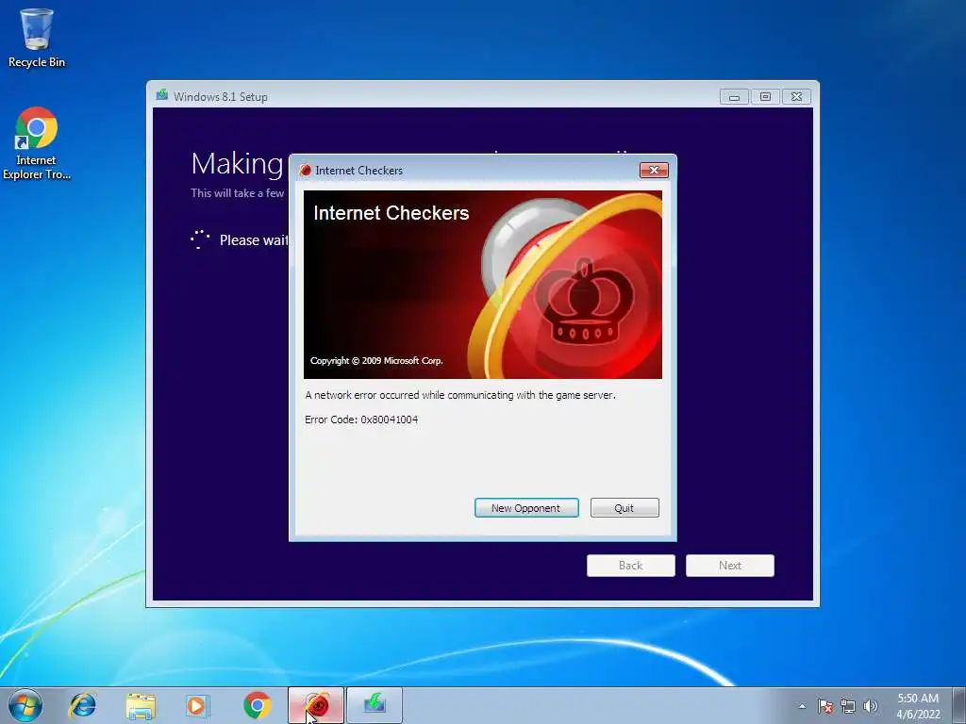Click the Please wait spinner in Setup
The height and width of the screenshot is (724, 966).
[200, 239]
